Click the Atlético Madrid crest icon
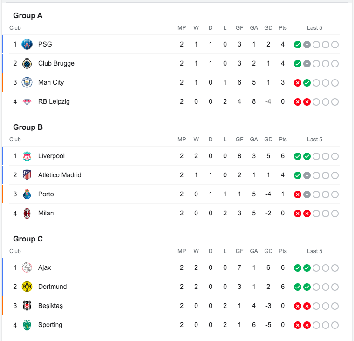The width and height of the screenshot is (354, 341). (27, 175)
